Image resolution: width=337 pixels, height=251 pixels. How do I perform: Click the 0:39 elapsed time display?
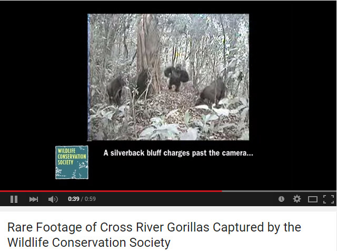pos(74,199)
